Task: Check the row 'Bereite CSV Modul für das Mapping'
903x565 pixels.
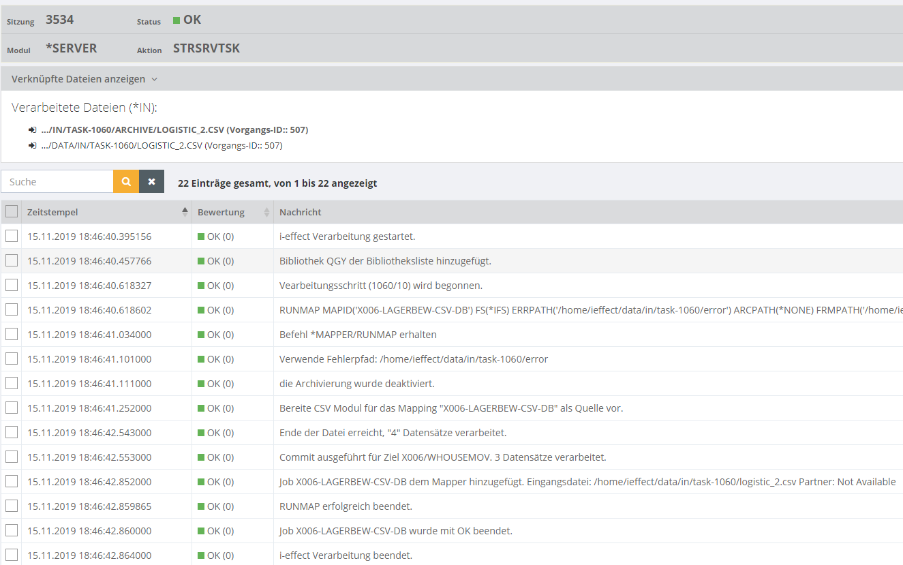Action: (12, 408)
